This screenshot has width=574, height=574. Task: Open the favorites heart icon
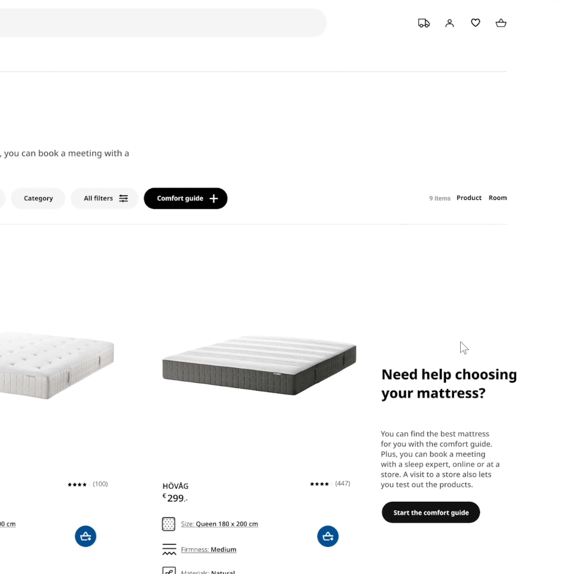475,23
